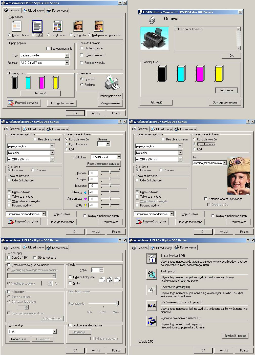Choose the Tekst i obraz quality icon

coord(57,26)
